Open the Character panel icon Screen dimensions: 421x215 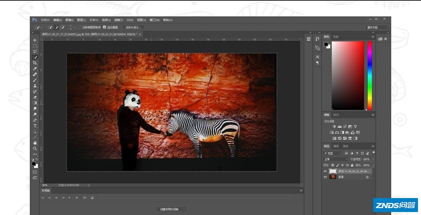pyautogui.click(x=317, y=57)
